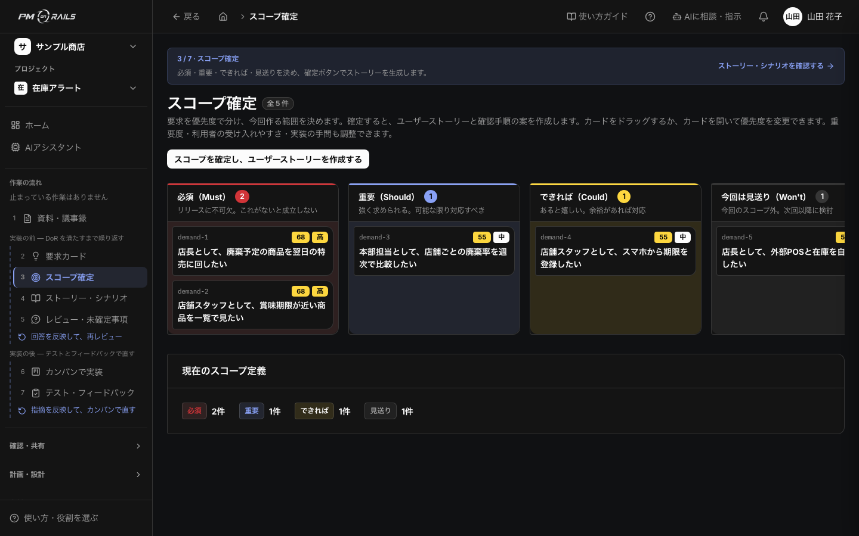The image size is (859, 536).
Task: Click the ストーリー・シナリオ book icon
Action: [x=36, y=298]
